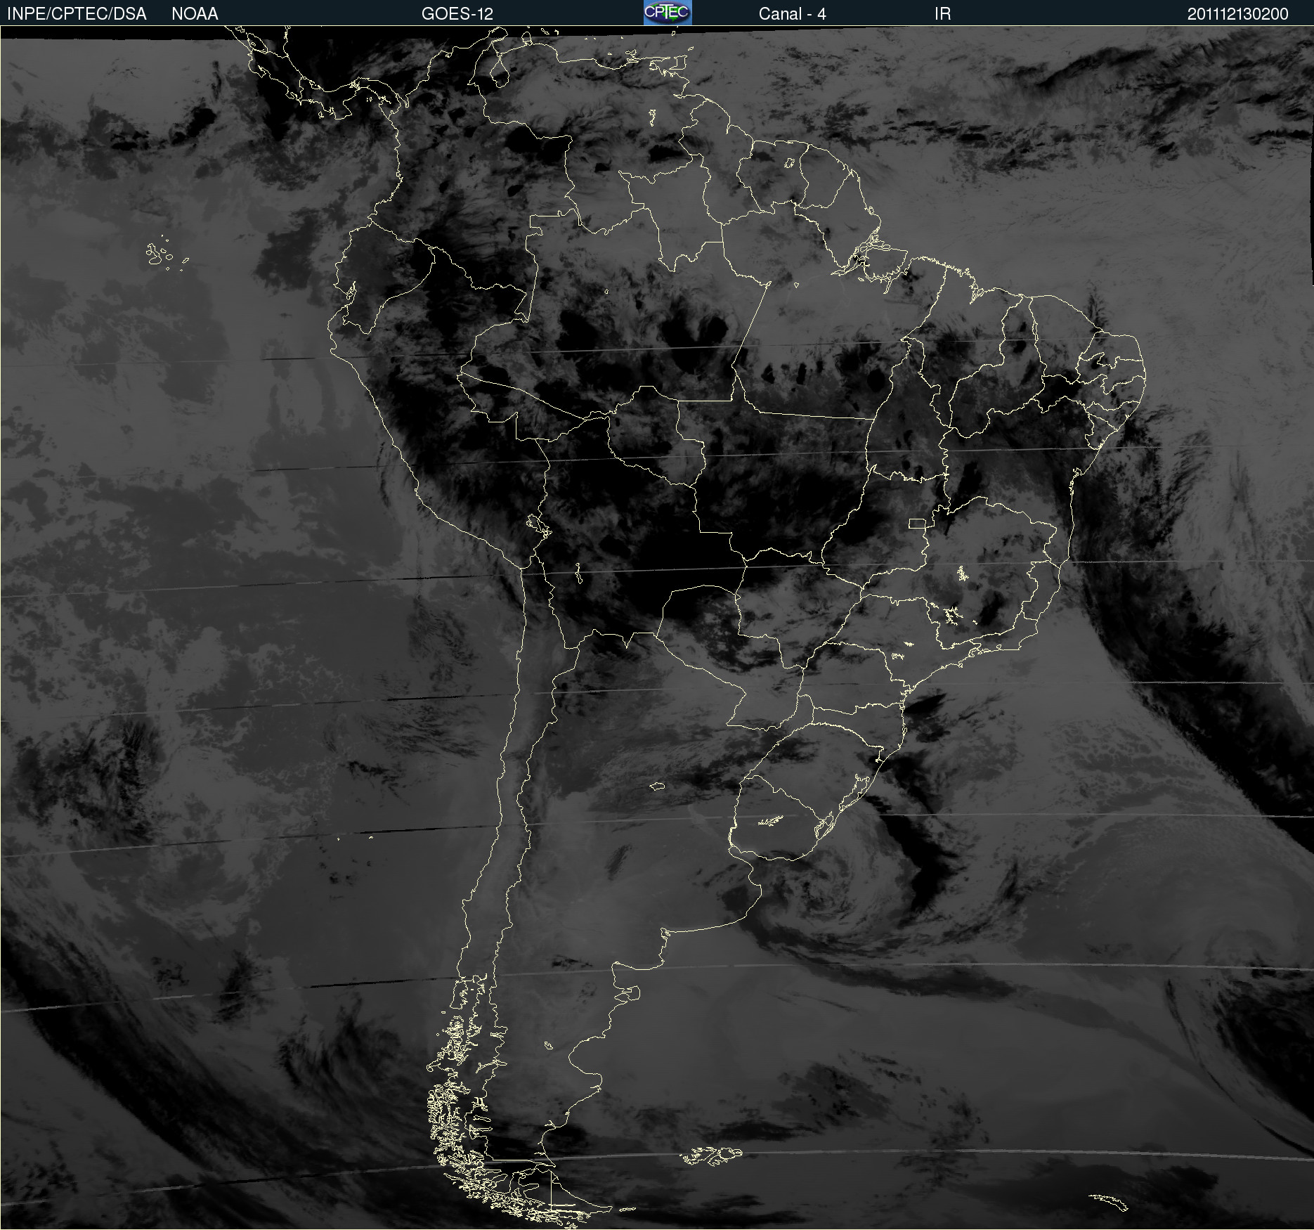Select the NOAA label in header
Viewport: 1314px width, 1230px height.
coord(195,14)
